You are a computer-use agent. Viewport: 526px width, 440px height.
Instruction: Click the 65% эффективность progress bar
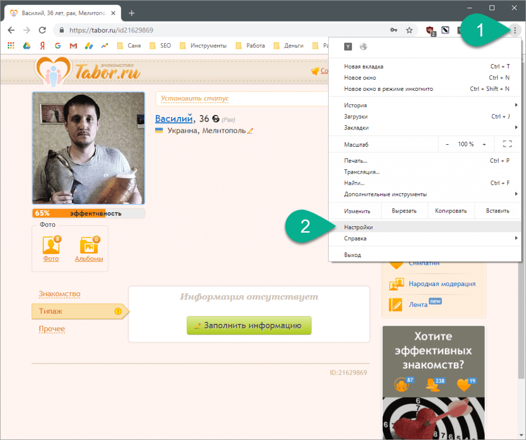(88, 213)
